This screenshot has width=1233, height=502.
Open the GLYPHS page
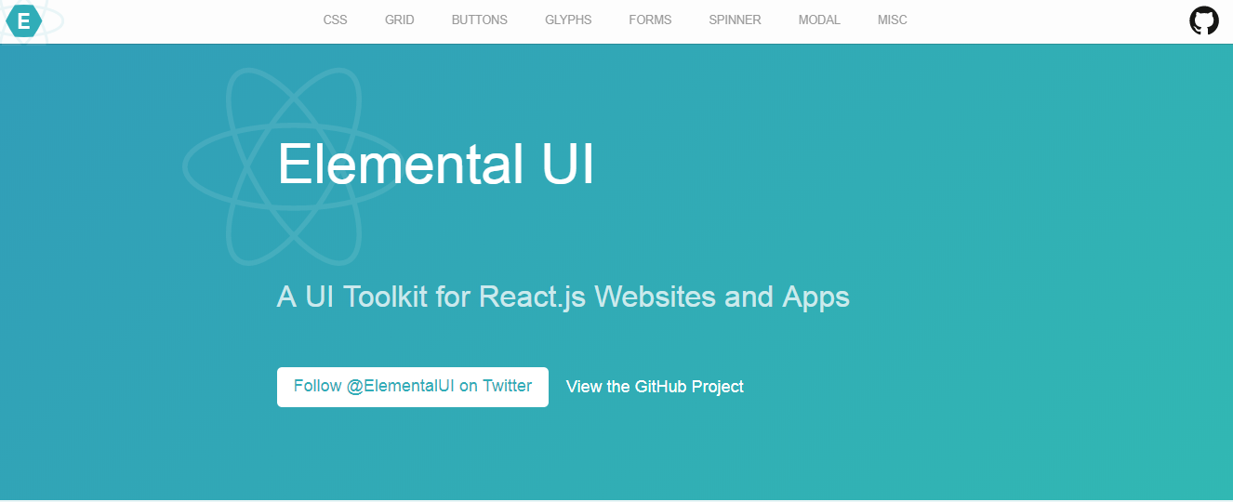568,20
